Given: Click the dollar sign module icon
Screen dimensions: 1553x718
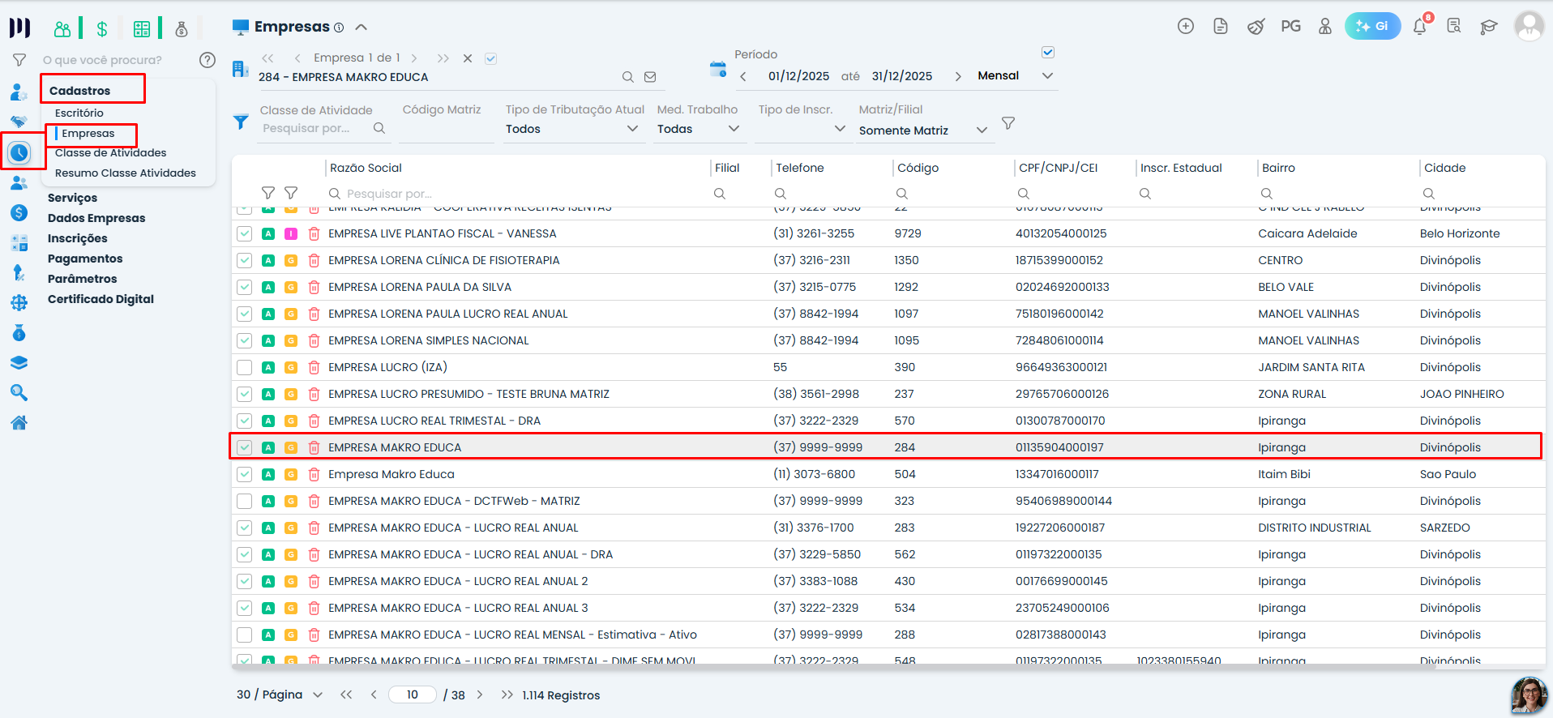Looking at the screenshot, I should click(102, 29).
